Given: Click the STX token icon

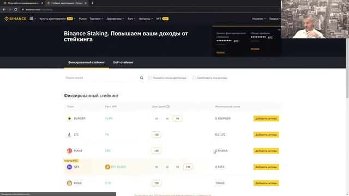Looking at the screenshot, I should (69, 167).
